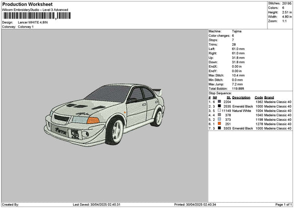The height and width of the screenshot is (208, 294).
Task: Click the Colorway 1 value
Action: coord(25,27)
